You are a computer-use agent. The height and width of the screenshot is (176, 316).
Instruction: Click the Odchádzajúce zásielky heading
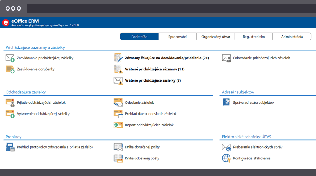26,92
